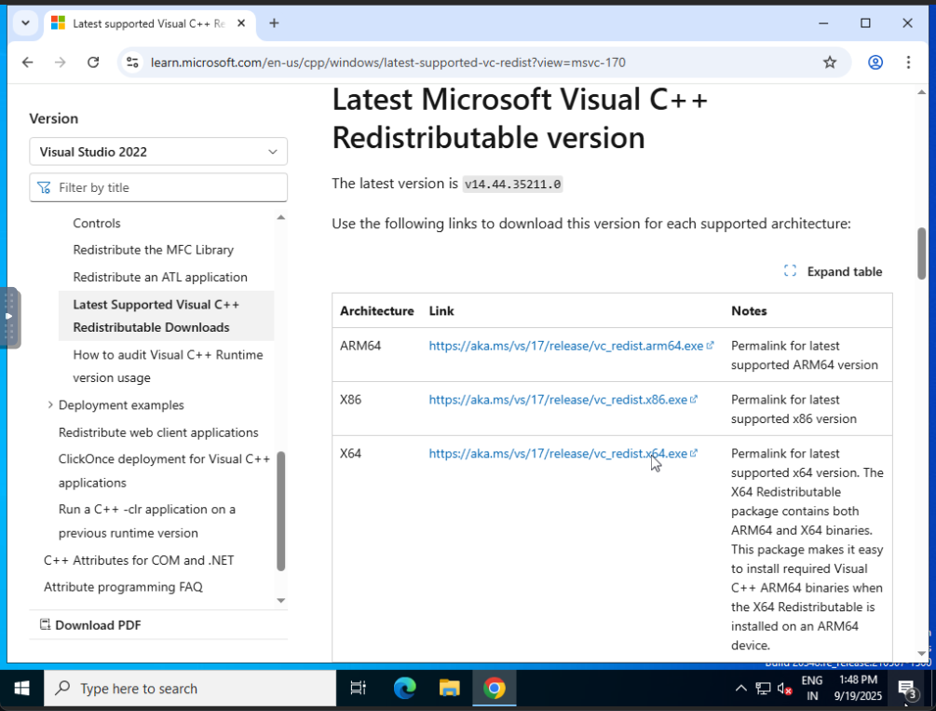Viewport: 936px width, 711px height.
Task: Open the Chrome profile icon
Action: point(875,62)
